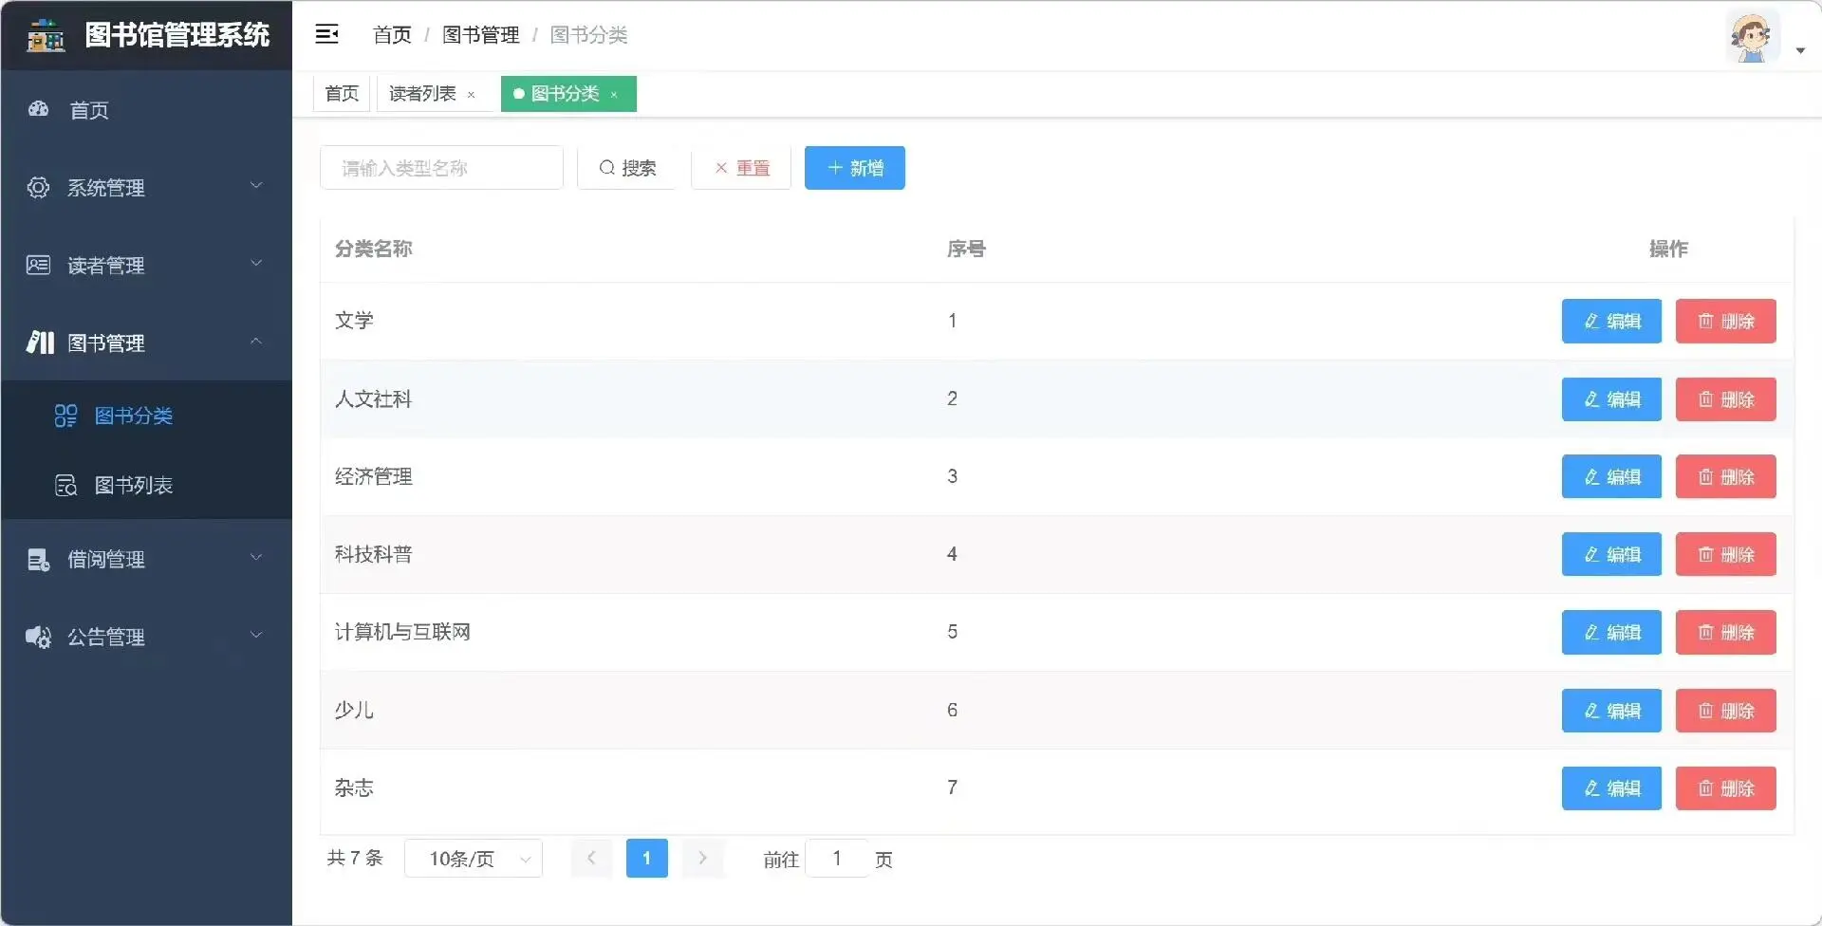Select the 读者管理 sidebar icon
The height and width of the screenshot is (926, 1822).
(38, 265)
